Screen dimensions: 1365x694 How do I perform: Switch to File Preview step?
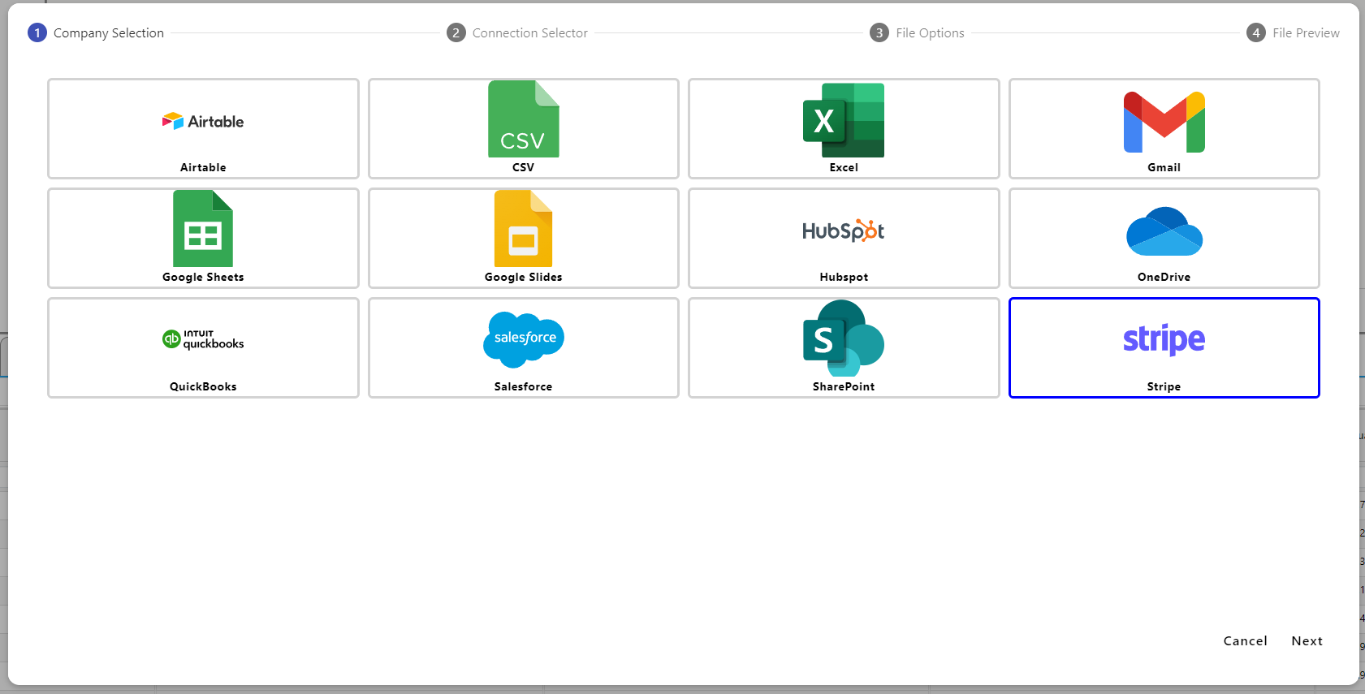click(x=1305, y=33)
